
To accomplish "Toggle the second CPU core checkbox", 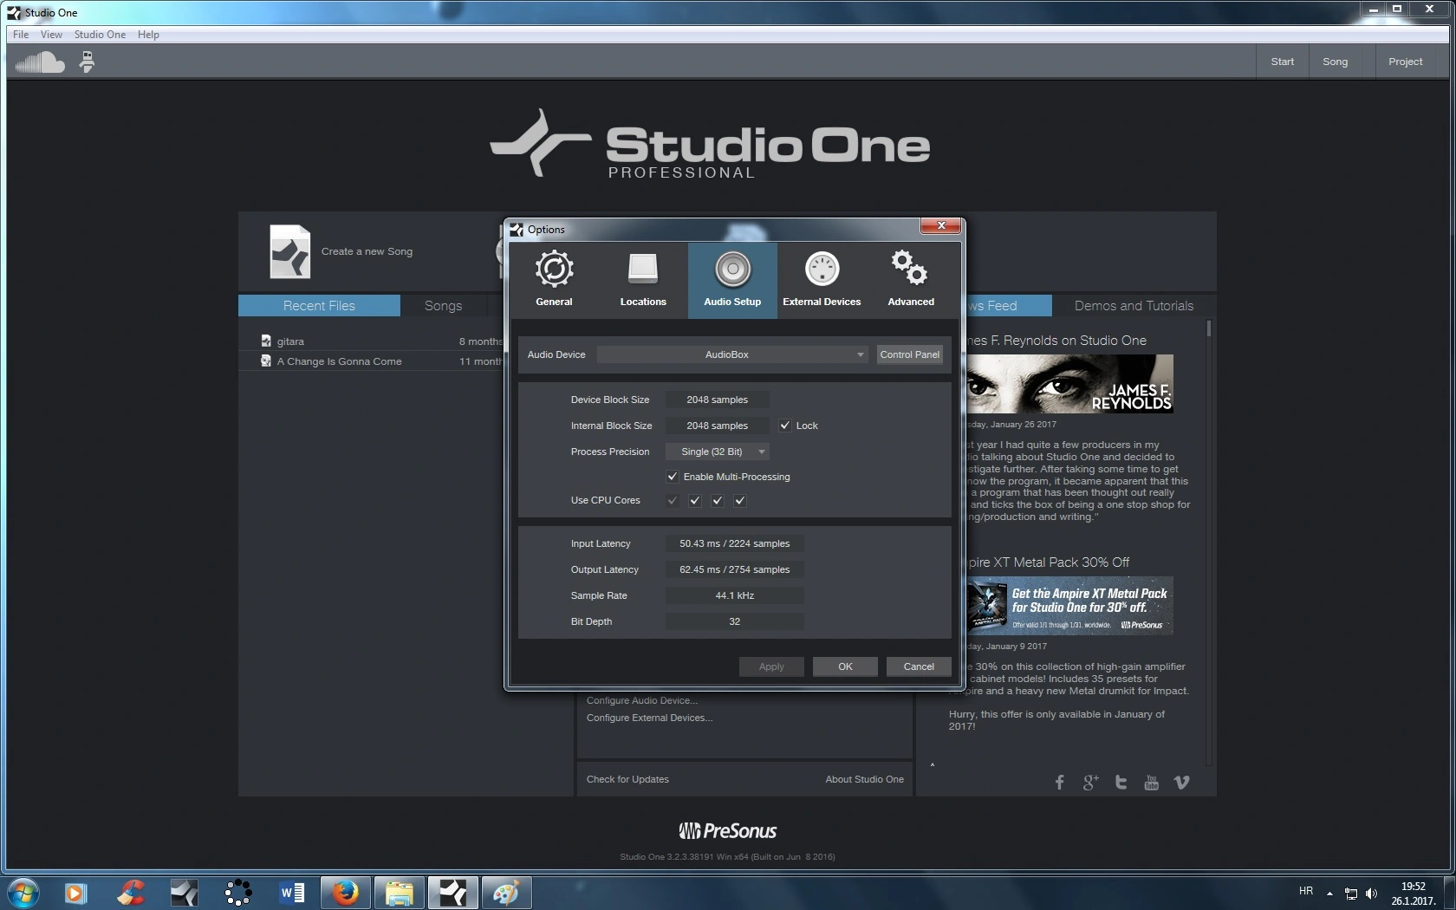I will (x=694, y=500).
